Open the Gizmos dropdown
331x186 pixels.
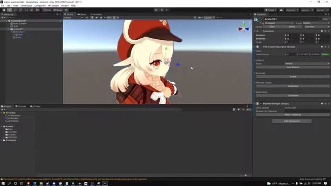[x=209, y=18]
